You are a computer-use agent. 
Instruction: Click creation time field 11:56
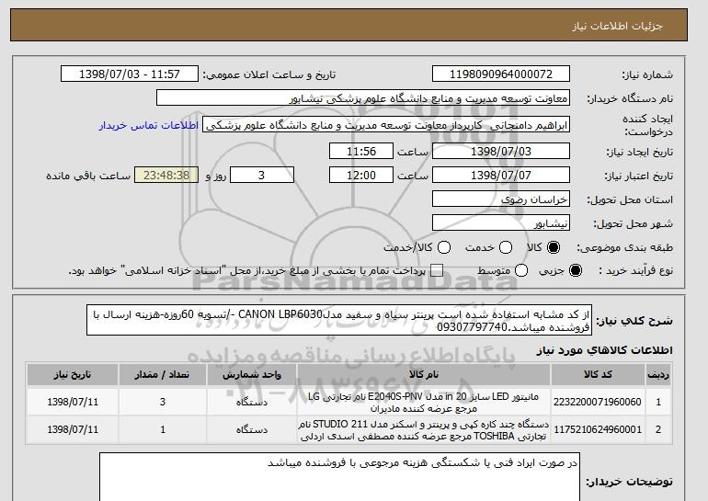[x=361, y=151]
